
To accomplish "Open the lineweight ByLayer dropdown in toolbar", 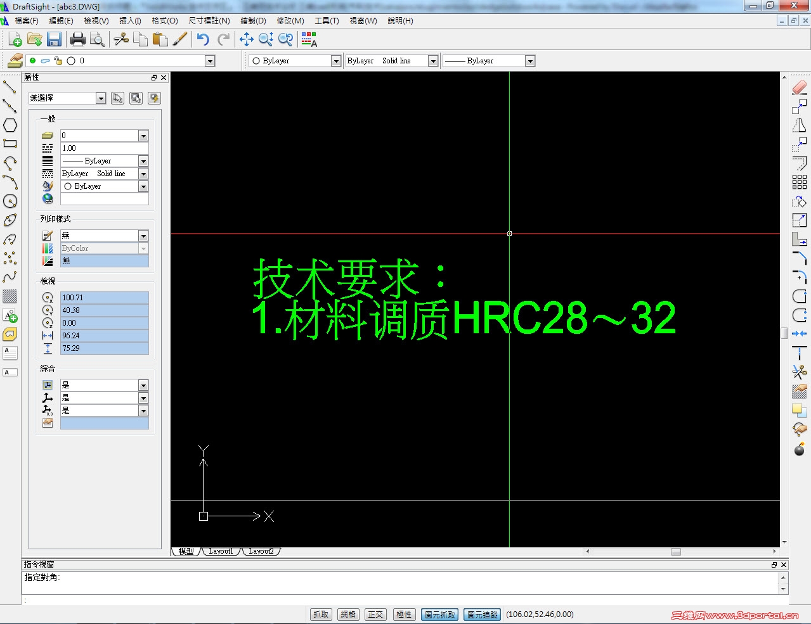I will click(x=530, y=61).
